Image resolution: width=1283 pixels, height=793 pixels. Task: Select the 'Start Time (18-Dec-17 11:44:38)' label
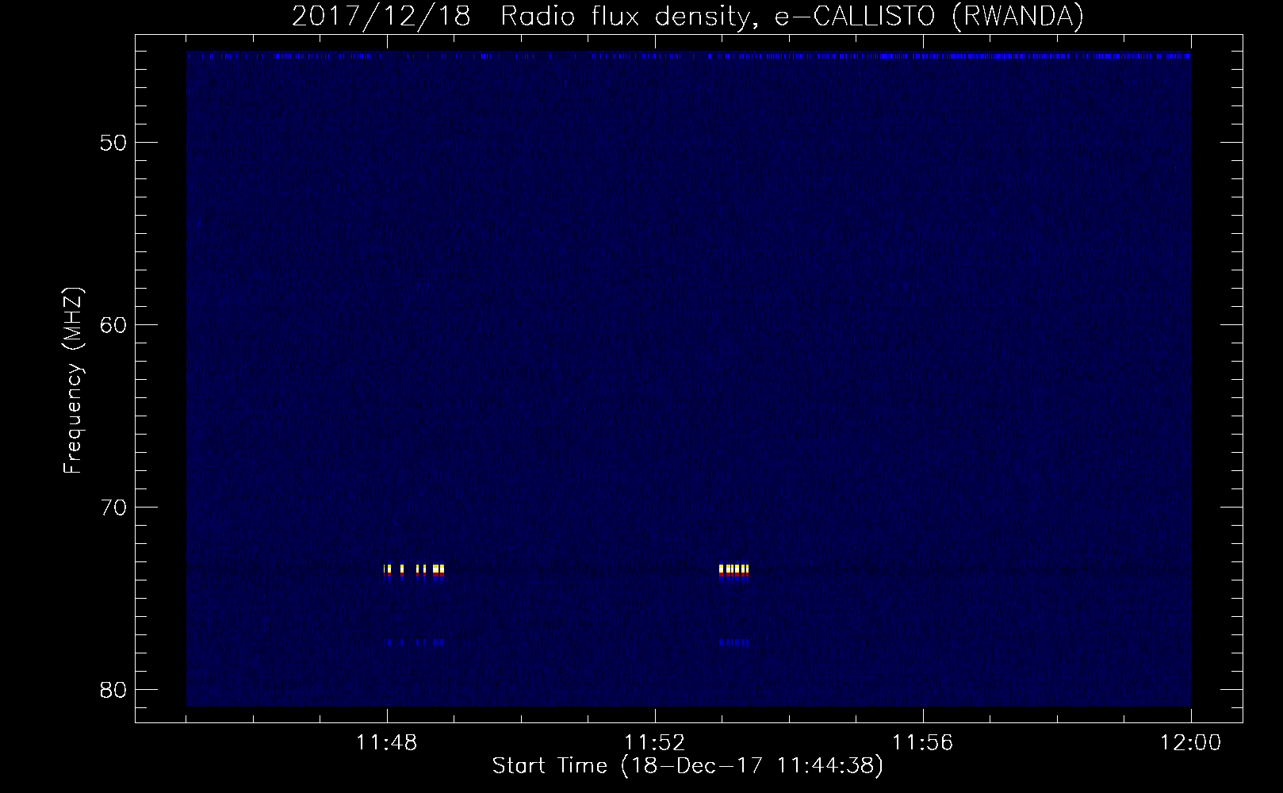click(x=687, y=766)
